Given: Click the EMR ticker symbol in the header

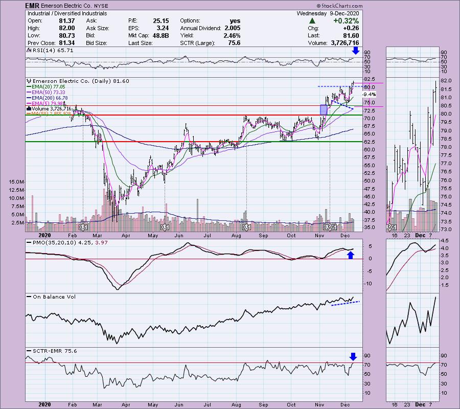Looking at the screenshot, I should (x=32, y=6).
